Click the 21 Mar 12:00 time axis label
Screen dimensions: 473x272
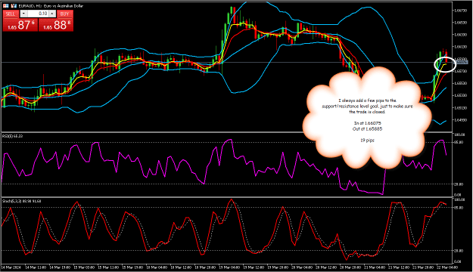click(399, 267)
